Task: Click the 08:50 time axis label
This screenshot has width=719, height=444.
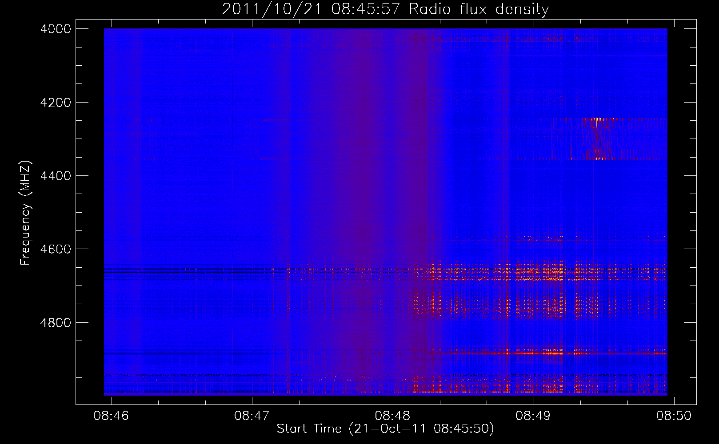Action: 674,416
